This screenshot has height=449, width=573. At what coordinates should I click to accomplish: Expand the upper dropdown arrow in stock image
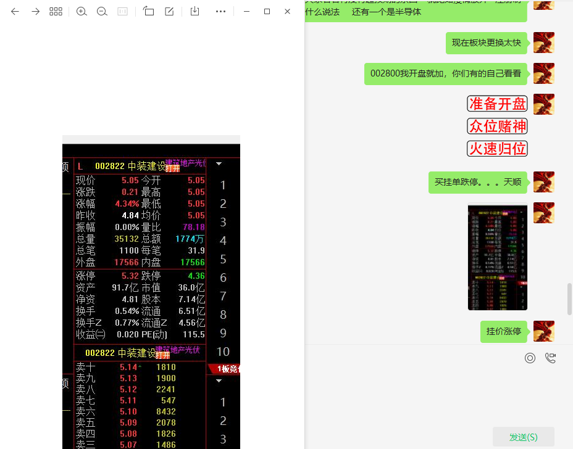pyautogui.click(x=219, y=163)
